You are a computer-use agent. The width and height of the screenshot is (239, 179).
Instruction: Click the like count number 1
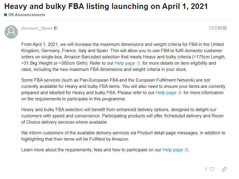pos(206,169)
